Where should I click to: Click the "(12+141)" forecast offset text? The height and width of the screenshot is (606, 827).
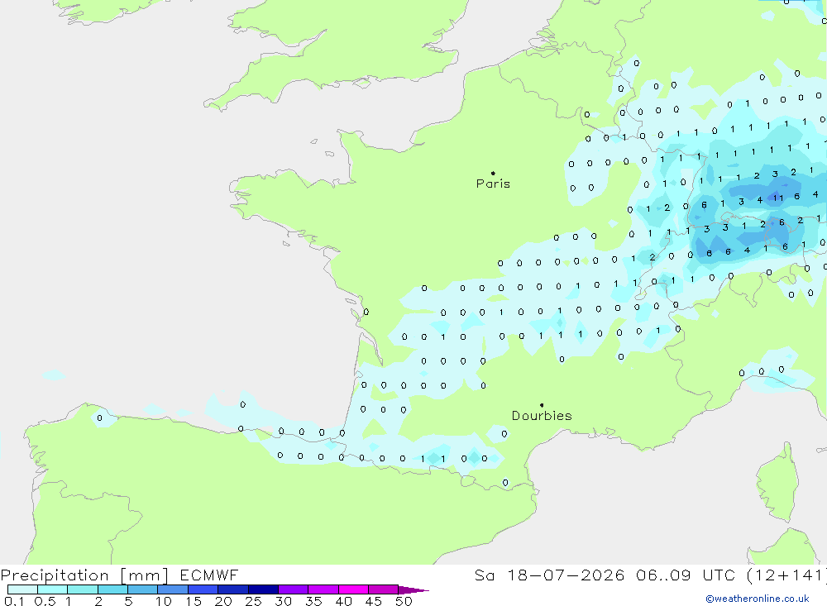(x=786, y=575)
